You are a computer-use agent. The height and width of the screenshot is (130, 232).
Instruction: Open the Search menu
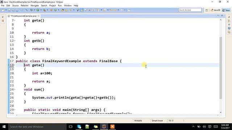point(44,5)
